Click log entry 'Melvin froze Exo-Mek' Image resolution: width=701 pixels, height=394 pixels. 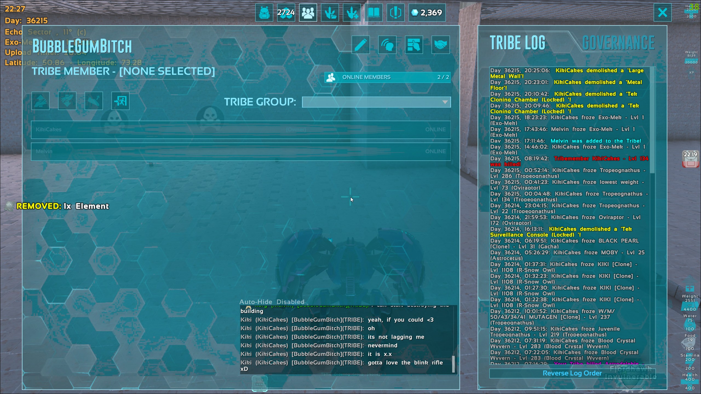(x=562, y=132)
